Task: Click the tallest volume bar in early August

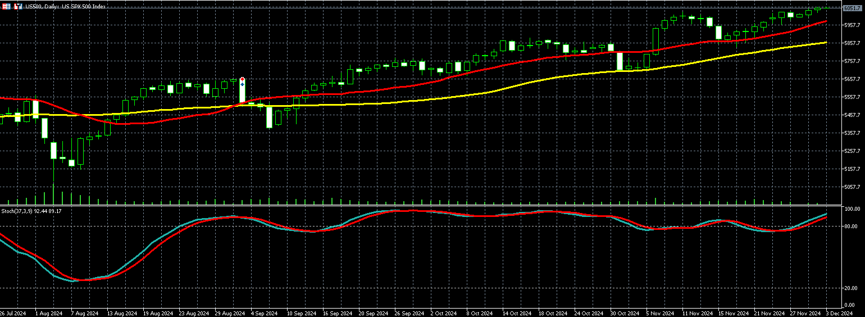Action: [x=53, y=194]
